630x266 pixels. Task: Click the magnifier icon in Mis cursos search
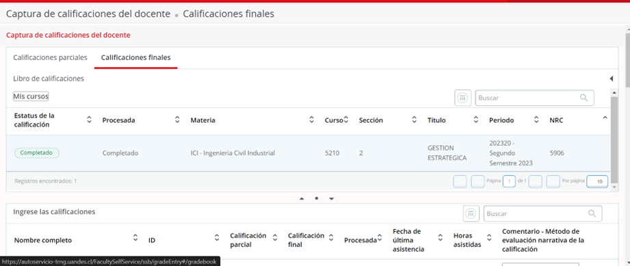tap(583, 98)
